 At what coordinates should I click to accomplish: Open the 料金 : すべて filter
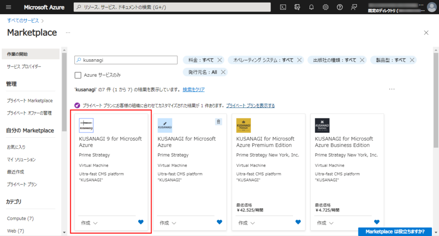201,60
